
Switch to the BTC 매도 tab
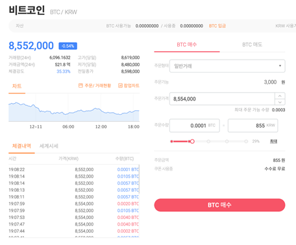(253, 45)
